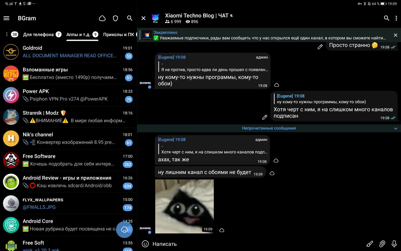Close the Xiaomi Techno Blog chat
401x251 pixels.
click(x=143, y=18)
